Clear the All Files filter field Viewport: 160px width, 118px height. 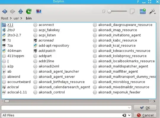[x=124, y=115]
